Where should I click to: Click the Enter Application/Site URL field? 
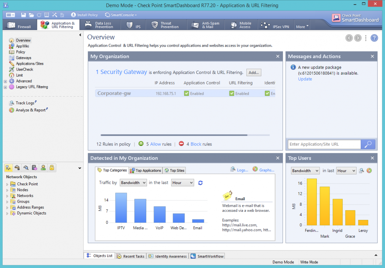point(324,144)
